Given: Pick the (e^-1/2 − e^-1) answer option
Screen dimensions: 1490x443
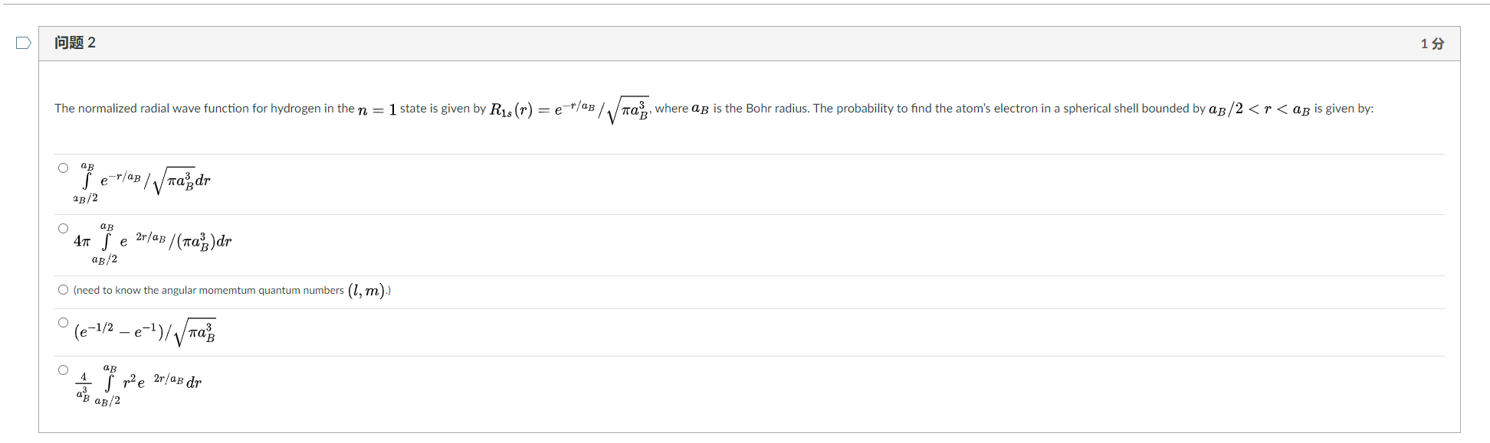Looking at the screenshot, I should click(x=62, y=322).
